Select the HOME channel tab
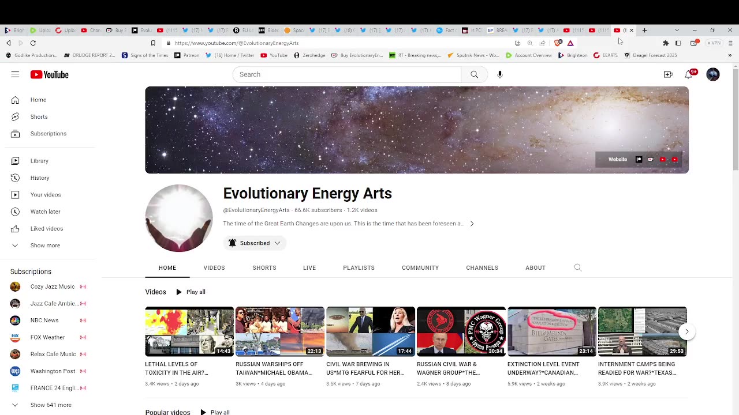Image resolution: width=739 pixels, height=415 pixels. (167, 268)
